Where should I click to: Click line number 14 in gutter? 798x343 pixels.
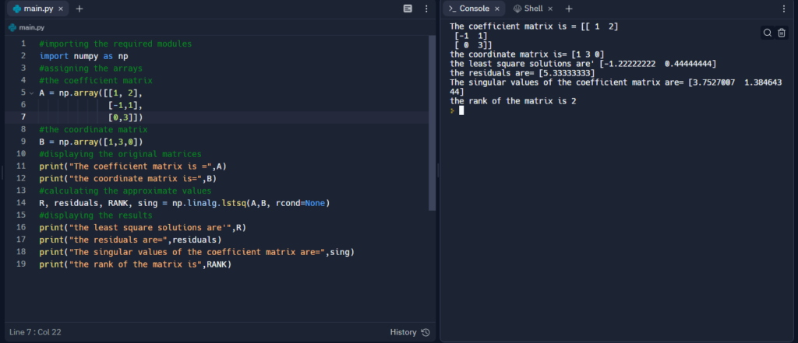[x=21, y=203]
